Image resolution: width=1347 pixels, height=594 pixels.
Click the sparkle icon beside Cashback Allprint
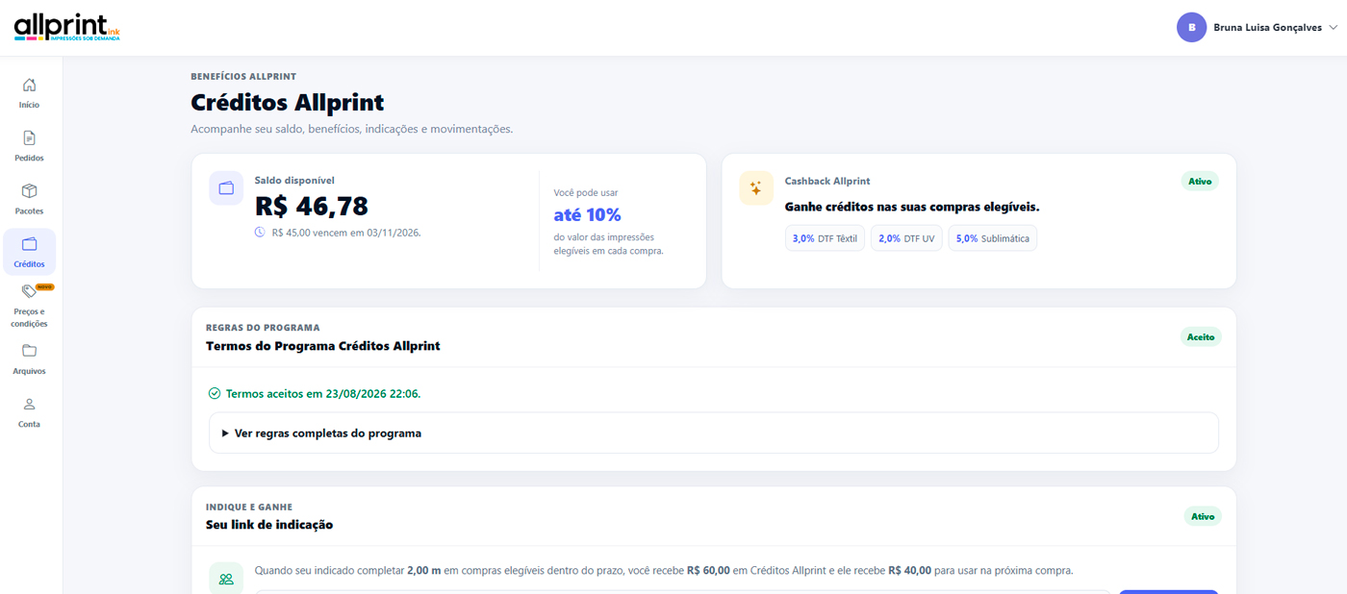pos(756,188)
